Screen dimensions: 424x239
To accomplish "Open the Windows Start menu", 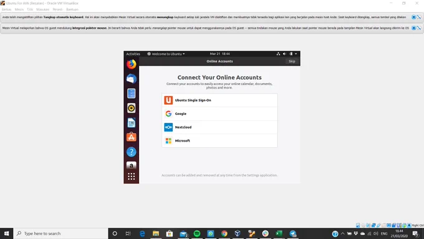I will pos(6,233).
